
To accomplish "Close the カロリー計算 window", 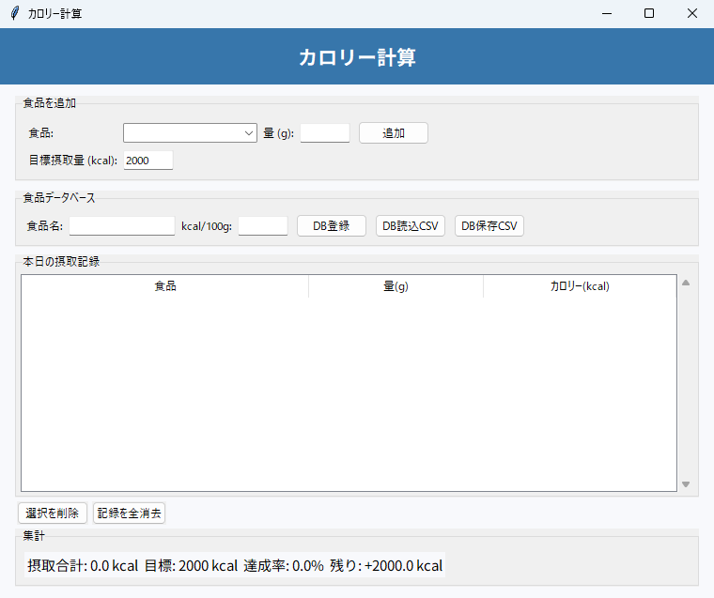I will [692, 14].
